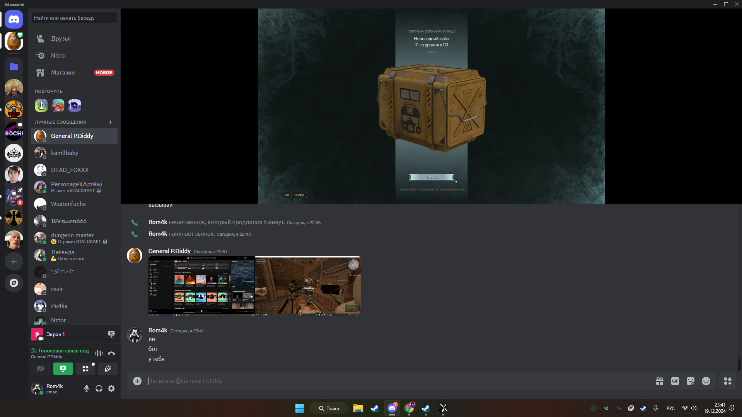Screen dimensions: 742x417
Task: Click the search or start conversation field
Action: (74, 18)
